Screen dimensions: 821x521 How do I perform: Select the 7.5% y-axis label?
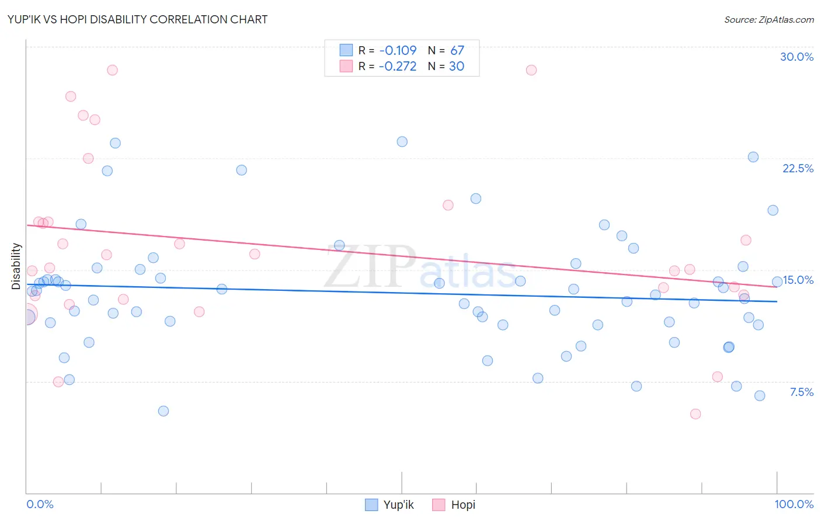pos(802,392)
